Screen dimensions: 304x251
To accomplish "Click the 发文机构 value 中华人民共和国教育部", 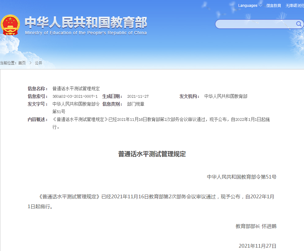I will coord(226,96).
